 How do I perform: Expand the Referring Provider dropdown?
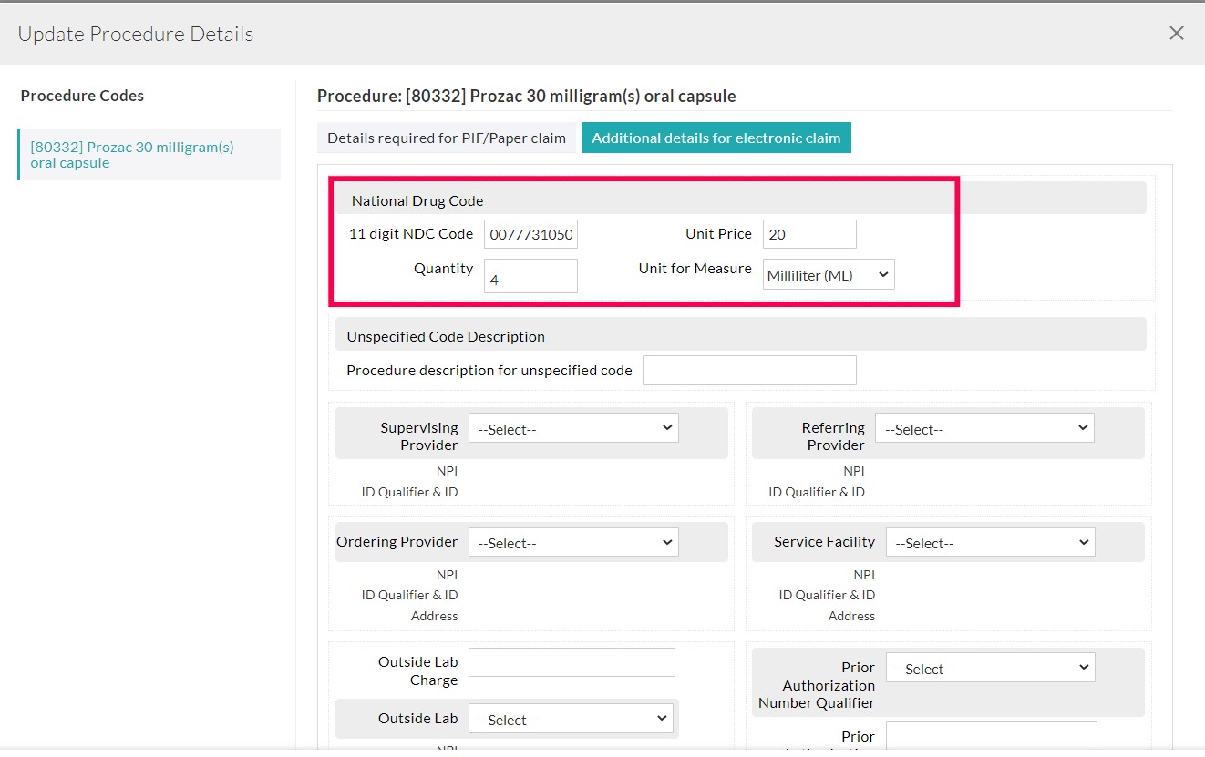pos(984,428)
